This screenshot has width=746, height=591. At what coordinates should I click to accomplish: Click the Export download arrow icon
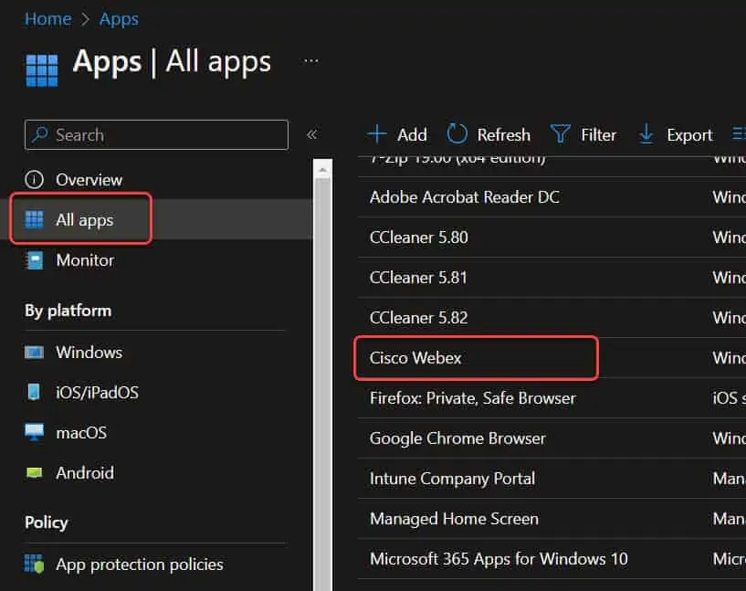[646, 134]
